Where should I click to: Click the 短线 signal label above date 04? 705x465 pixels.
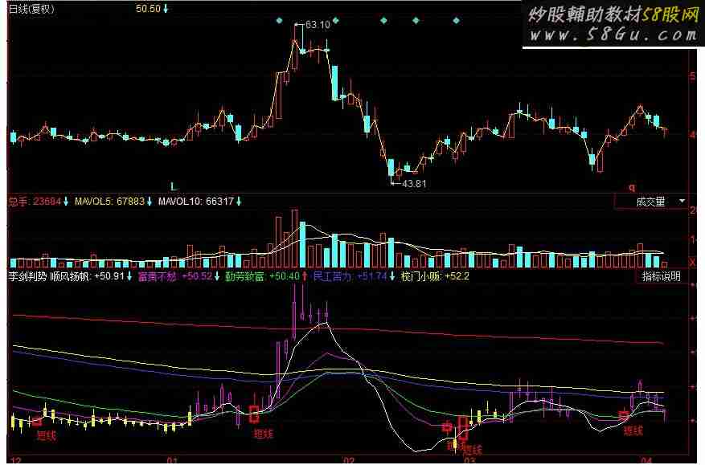click(x=633, y=431)
